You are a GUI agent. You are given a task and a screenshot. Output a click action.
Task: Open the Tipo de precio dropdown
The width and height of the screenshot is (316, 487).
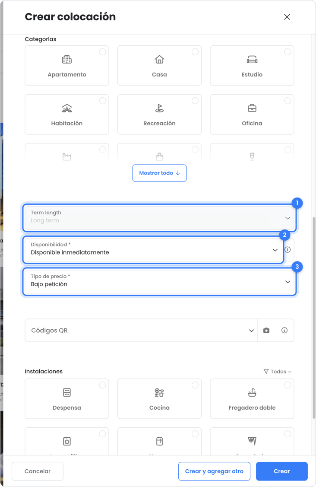pyautogui.click(x=159, y=282)
